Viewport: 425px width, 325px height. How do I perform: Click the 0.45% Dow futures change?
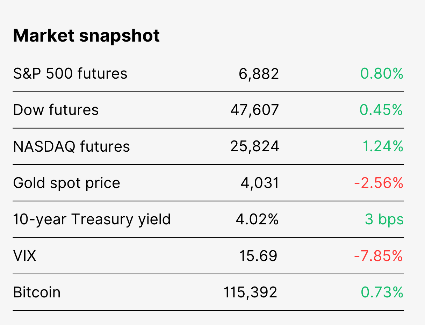coord(381,110)
